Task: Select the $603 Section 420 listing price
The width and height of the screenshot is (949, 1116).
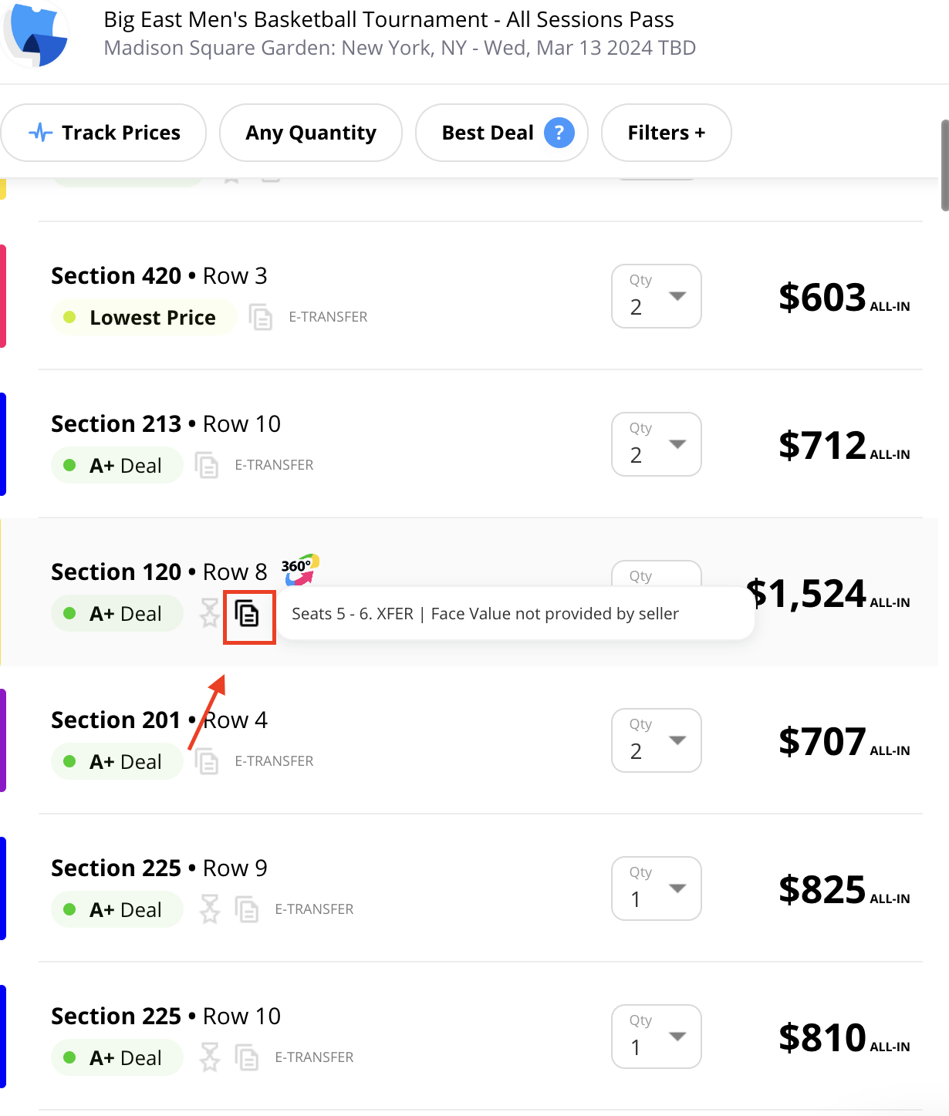Action: pyautogui.click(x=844, y=298)
